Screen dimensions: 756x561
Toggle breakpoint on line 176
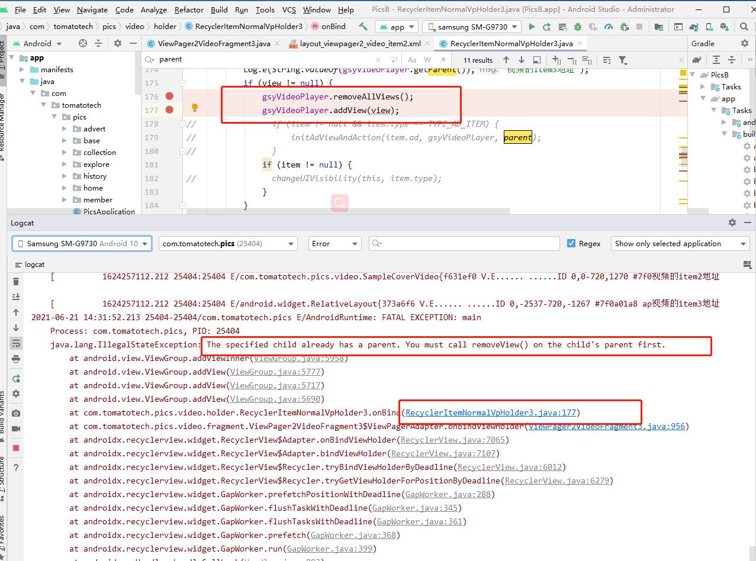[170, 96]
